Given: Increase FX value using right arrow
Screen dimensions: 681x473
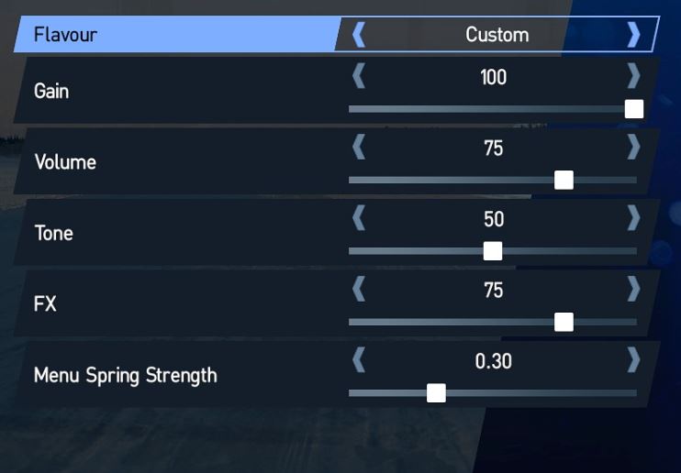Looking at the screenshot, I should click(x=633, y=289).
